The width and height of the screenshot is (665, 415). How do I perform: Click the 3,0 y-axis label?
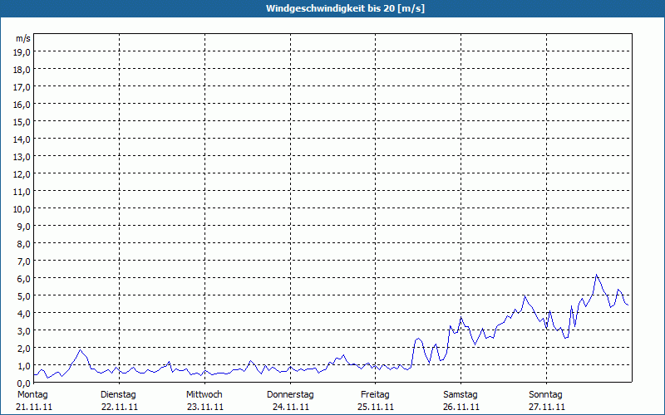(x=24, y=331)
